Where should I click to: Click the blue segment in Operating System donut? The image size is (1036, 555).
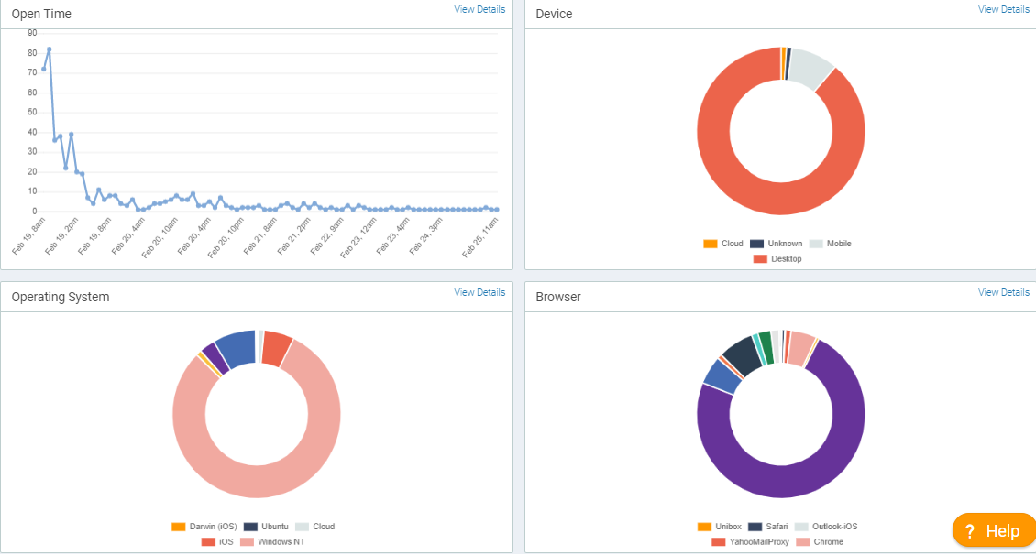(x=237, y=348)
